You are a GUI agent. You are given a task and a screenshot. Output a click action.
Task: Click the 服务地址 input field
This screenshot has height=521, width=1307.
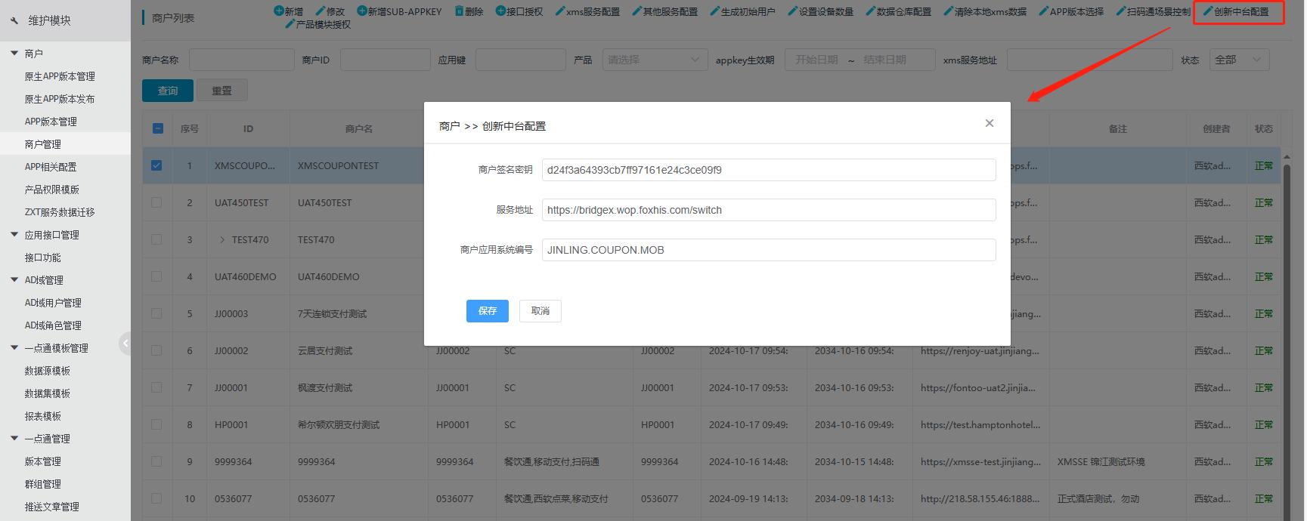click(769, 210)
